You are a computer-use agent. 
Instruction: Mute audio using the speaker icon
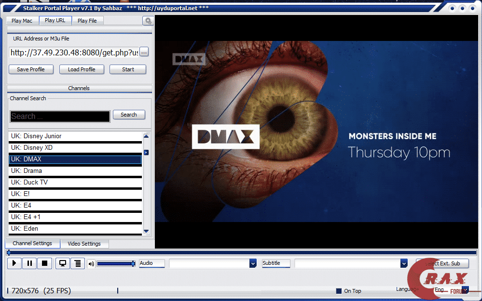[x=91, y=263]
